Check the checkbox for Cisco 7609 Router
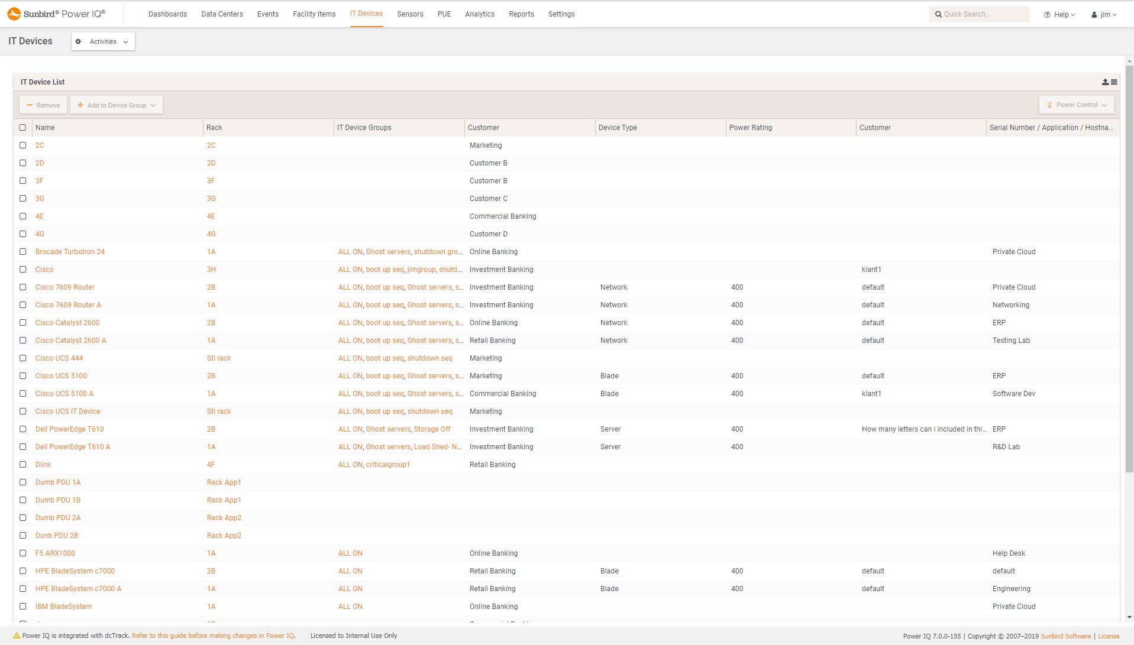The image size is (1134, 645). [23, 287]
